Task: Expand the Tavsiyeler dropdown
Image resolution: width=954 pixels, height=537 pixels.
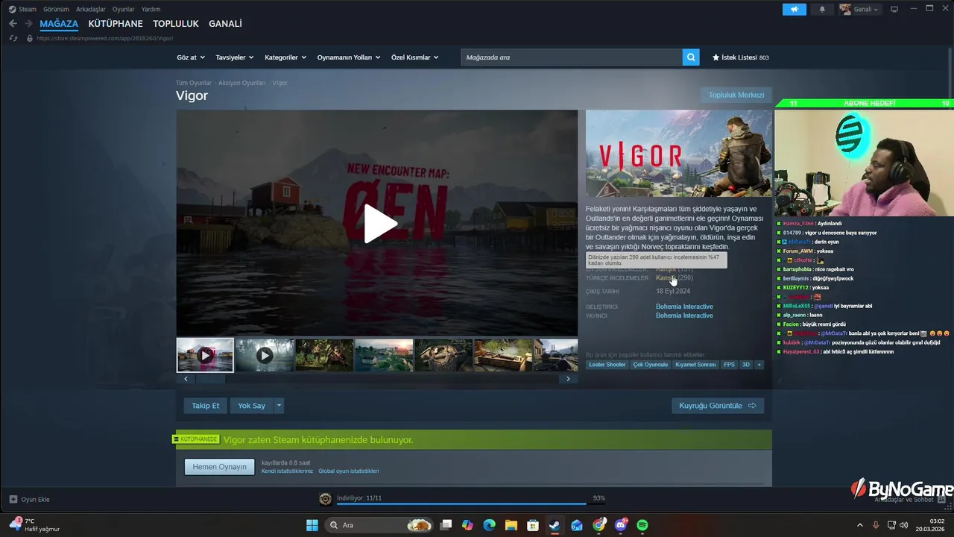Action: tap(234, 57)
